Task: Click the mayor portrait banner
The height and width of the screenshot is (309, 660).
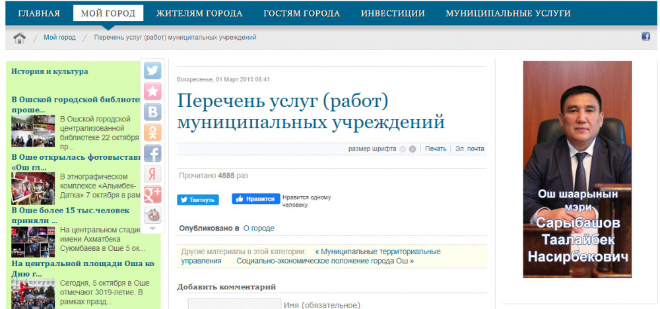Action: tap(576, 169)
